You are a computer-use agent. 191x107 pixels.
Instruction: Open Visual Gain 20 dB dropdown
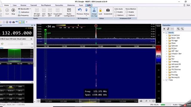[x=58, y=12]
